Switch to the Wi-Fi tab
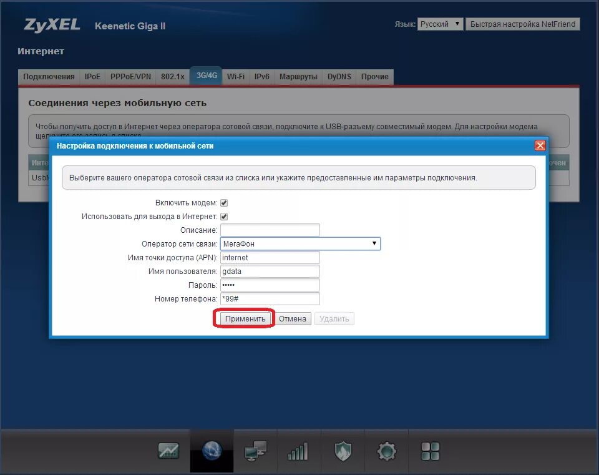This screenshot has height=475, width=599. tap(236, 76)
